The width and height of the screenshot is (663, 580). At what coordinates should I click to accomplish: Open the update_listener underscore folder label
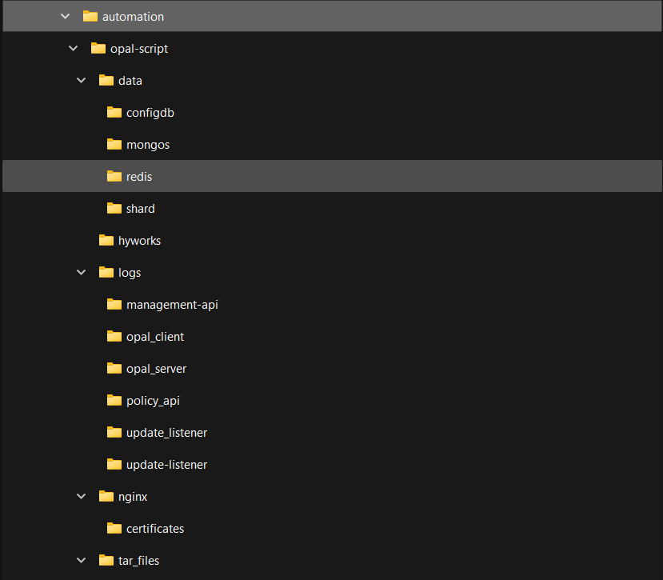click(166, 434)
